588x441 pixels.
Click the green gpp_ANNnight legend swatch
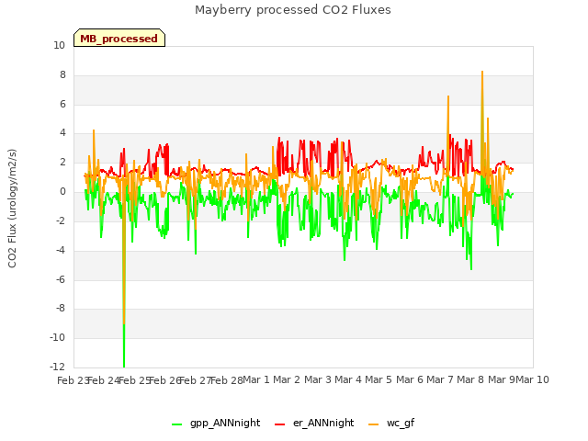coord(177,424)
